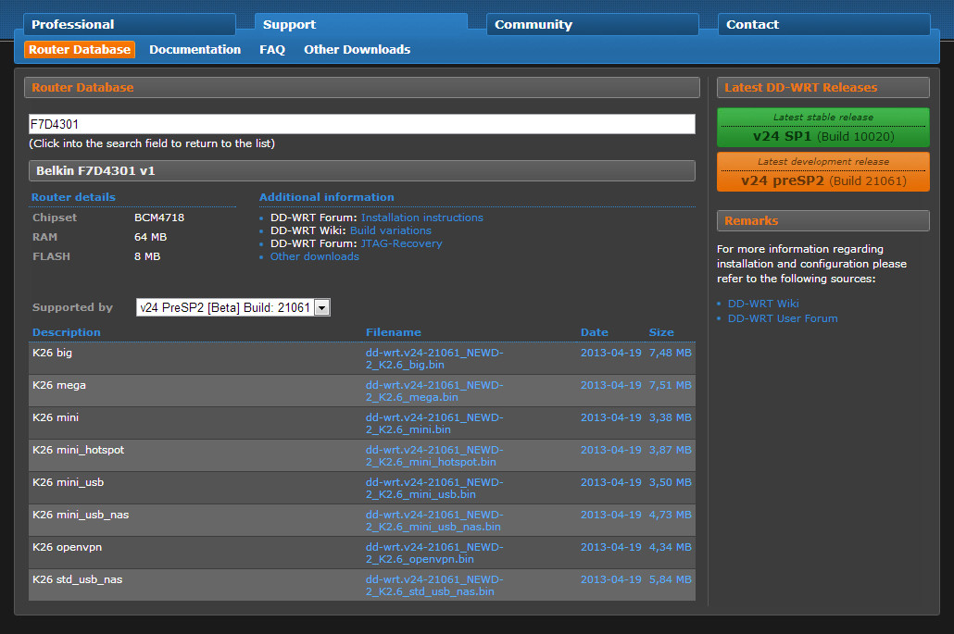Open the FAQ submenu item
The image size is (954, 634).
coord(272,49)
